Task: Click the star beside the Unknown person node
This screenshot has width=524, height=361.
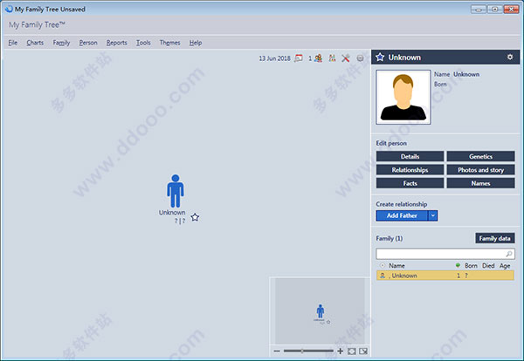Action: point(195,217)
